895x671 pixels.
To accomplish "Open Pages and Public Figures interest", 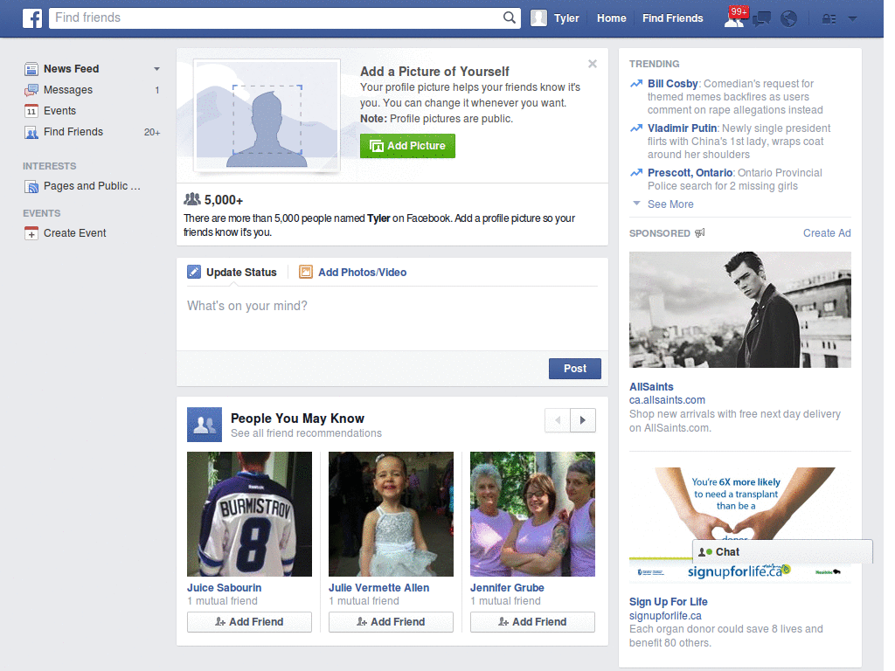I will pyautogui.click(x=92, y=185).
